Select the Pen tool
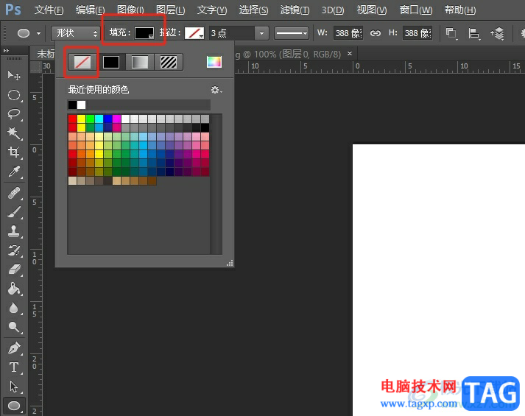 [14, 348]
